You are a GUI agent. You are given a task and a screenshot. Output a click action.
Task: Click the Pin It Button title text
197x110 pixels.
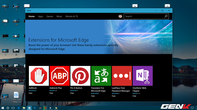click(x=76, y=88)
